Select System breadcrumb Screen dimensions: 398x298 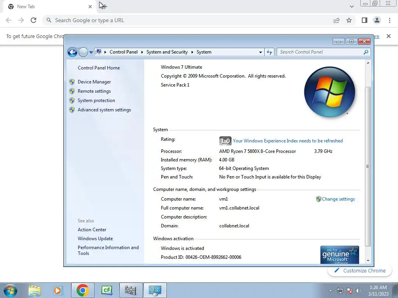[x=204, y=52]
